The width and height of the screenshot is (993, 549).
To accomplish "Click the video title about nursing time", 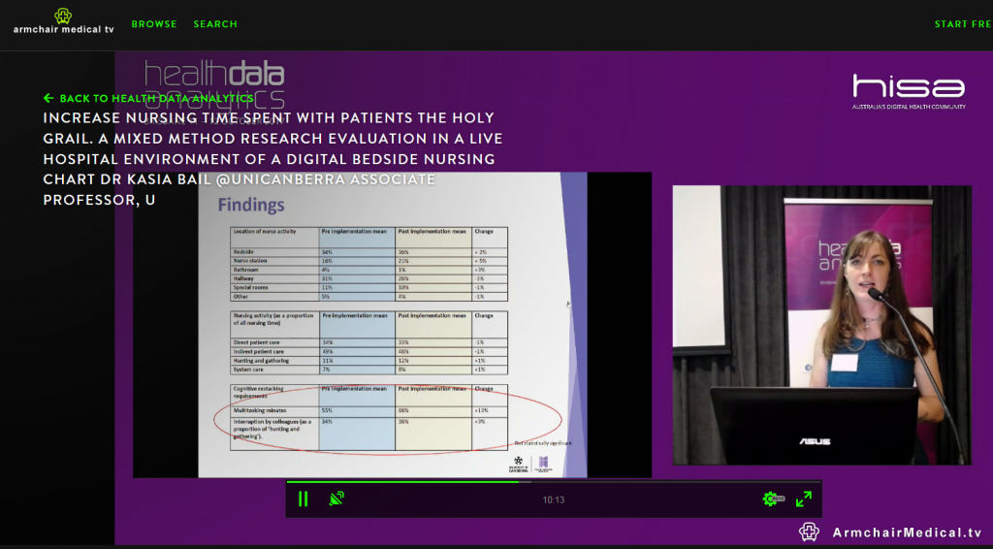I will point(272,158).
